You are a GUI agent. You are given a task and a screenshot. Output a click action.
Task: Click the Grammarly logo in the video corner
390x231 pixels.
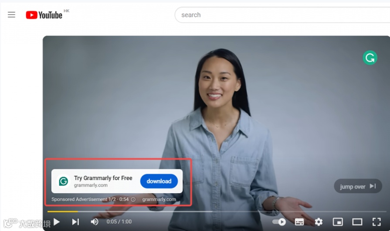point(370,58)
